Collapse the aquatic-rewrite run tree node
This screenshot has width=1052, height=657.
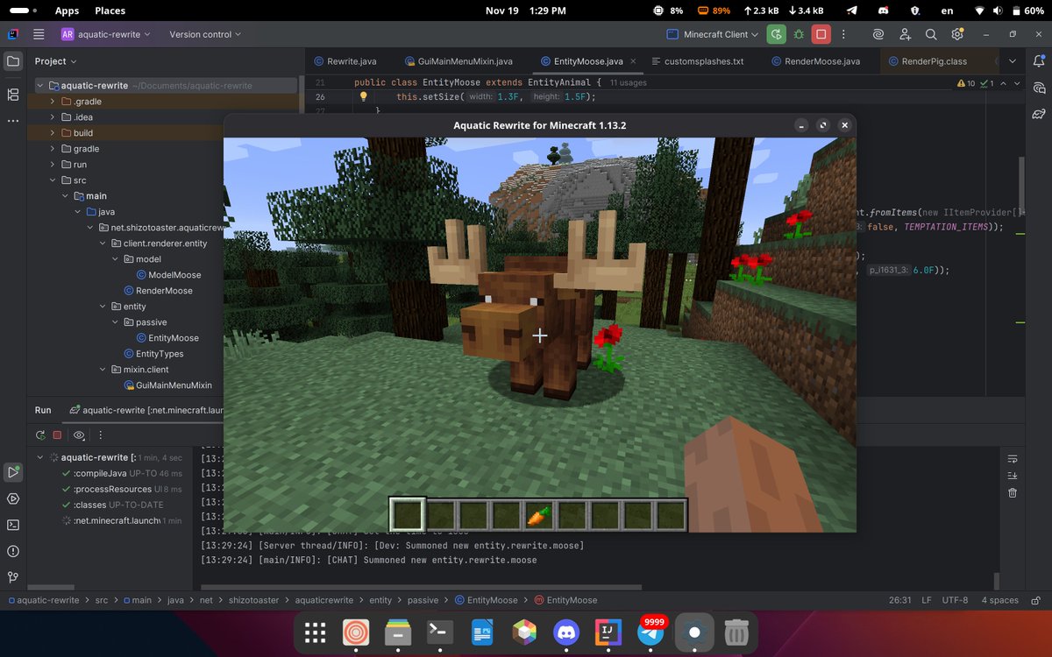40,457
